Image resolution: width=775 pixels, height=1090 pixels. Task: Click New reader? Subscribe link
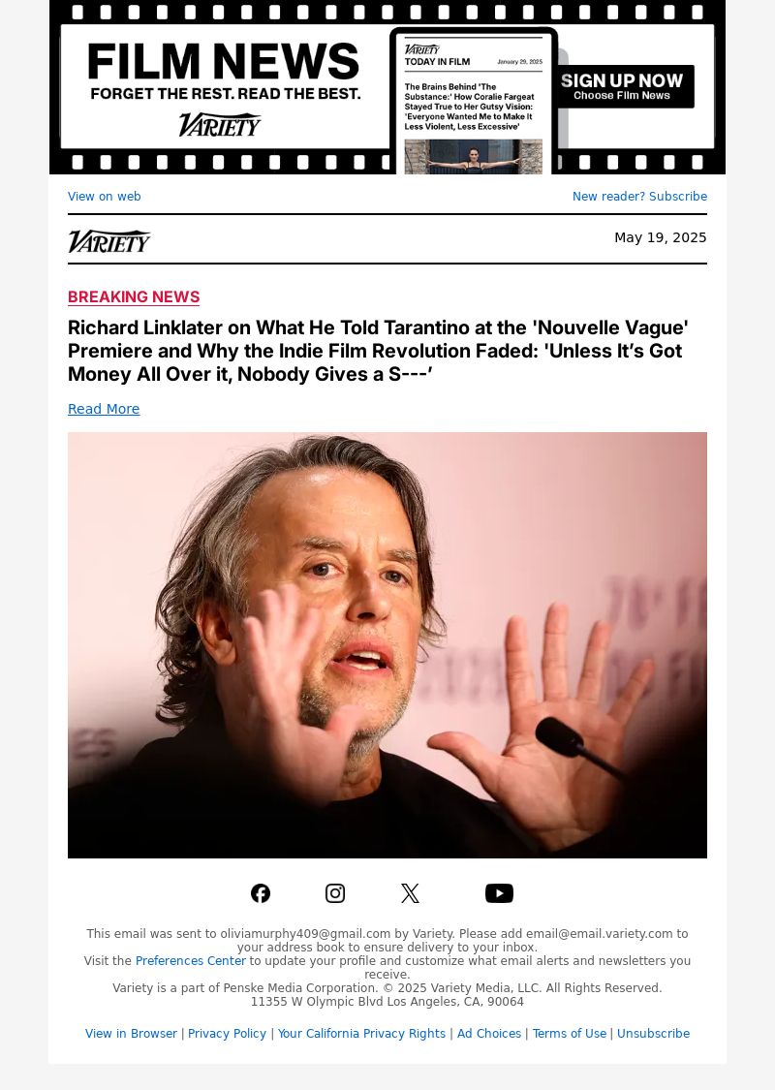click(639, 196)
